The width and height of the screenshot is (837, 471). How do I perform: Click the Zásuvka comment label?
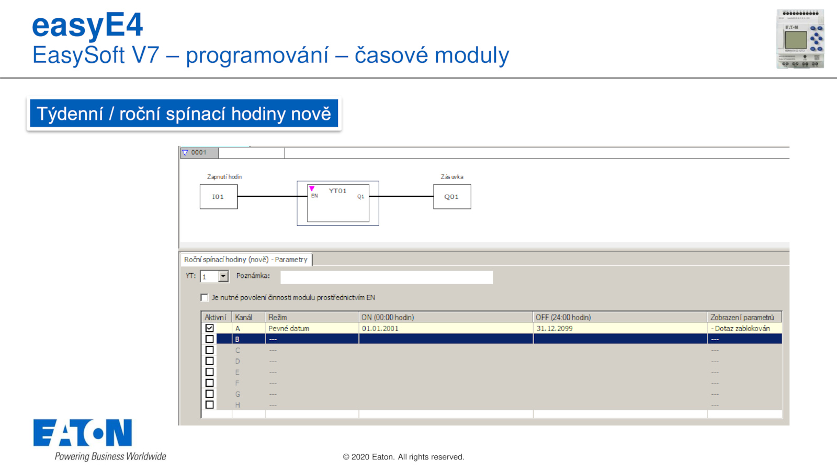coord(452,177)
